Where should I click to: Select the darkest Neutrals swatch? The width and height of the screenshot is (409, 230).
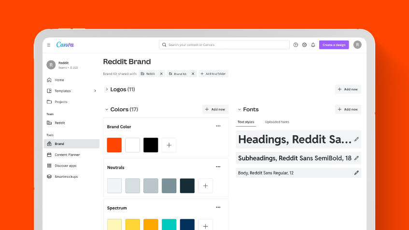[x=187, y=186]
